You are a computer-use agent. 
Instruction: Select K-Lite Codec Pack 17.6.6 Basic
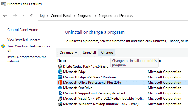pyautogui.click(x=85, y=67)
